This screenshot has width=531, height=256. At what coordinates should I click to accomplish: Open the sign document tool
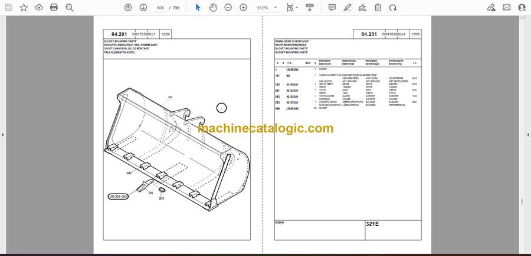click(363, 8)
